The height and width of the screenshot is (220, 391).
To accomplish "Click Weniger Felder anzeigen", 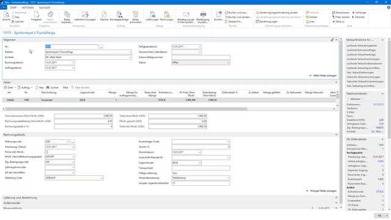I will coord(321,191).
